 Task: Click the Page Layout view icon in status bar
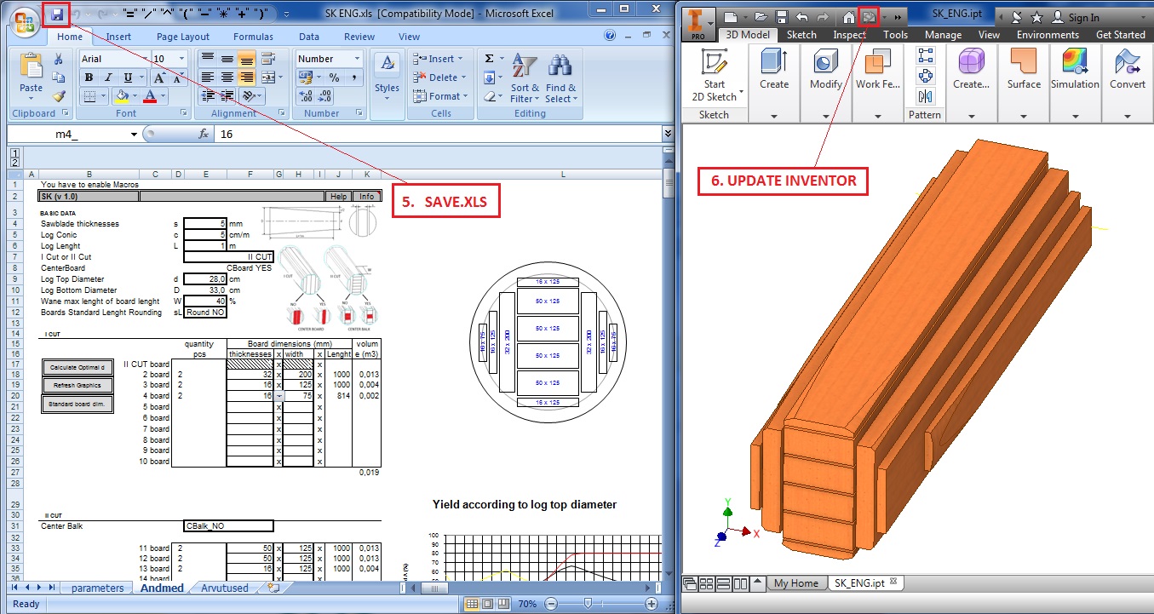click(488, 604)
